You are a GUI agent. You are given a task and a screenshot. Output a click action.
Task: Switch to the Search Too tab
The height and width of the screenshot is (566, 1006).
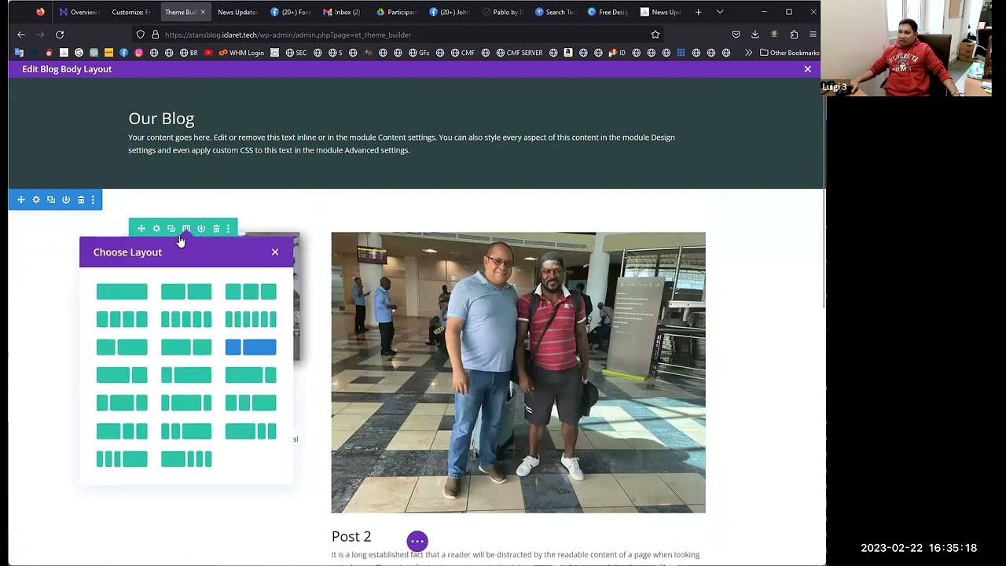[555, 12]
